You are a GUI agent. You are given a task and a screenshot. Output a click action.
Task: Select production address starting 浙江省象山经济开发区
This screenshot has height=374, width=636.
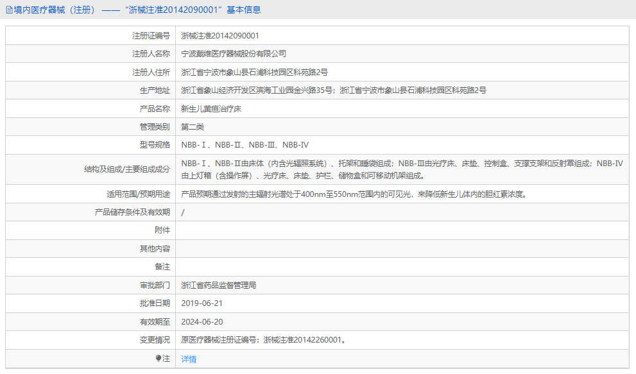click(x=334, y=90)
